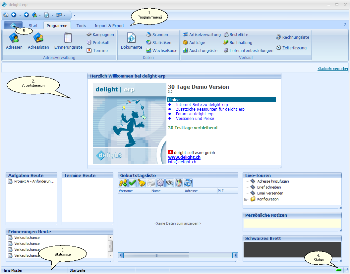
Task: Refresh the Geburtstagsliste with the blue arrows icon
Action: 188,183
